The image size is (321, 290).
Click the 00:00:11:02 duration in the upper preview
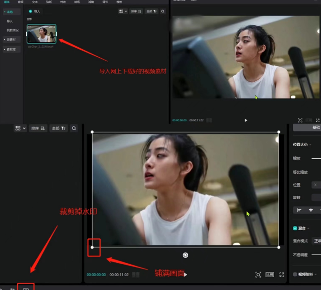(x=196, y=120)
